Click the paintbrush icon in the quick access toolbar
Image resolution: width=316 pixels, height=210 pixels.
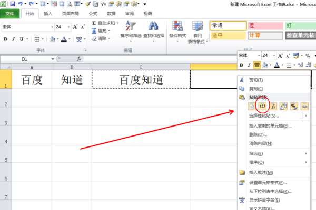click(x=88, y=4)
